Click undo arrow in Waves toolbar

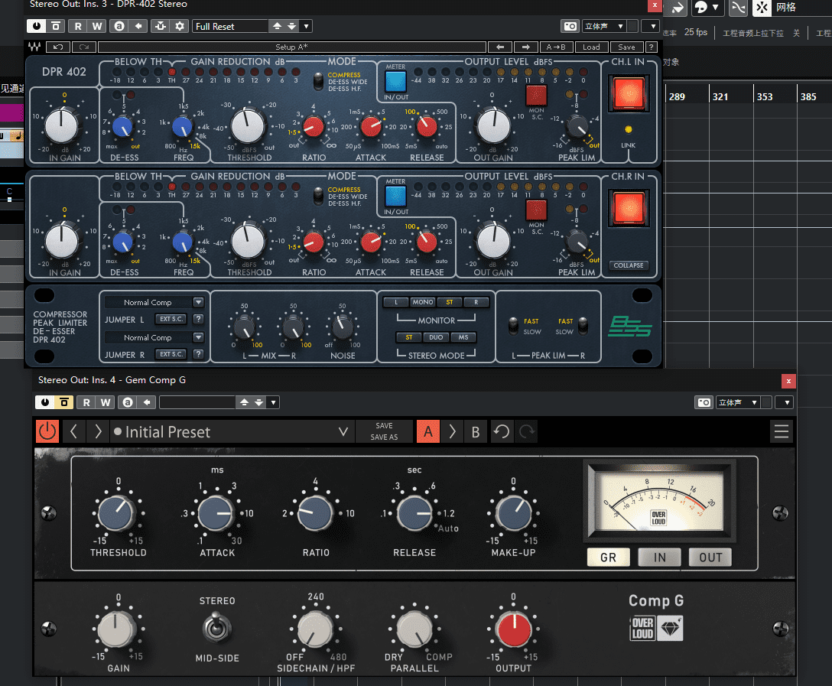[x=58, y=47]
